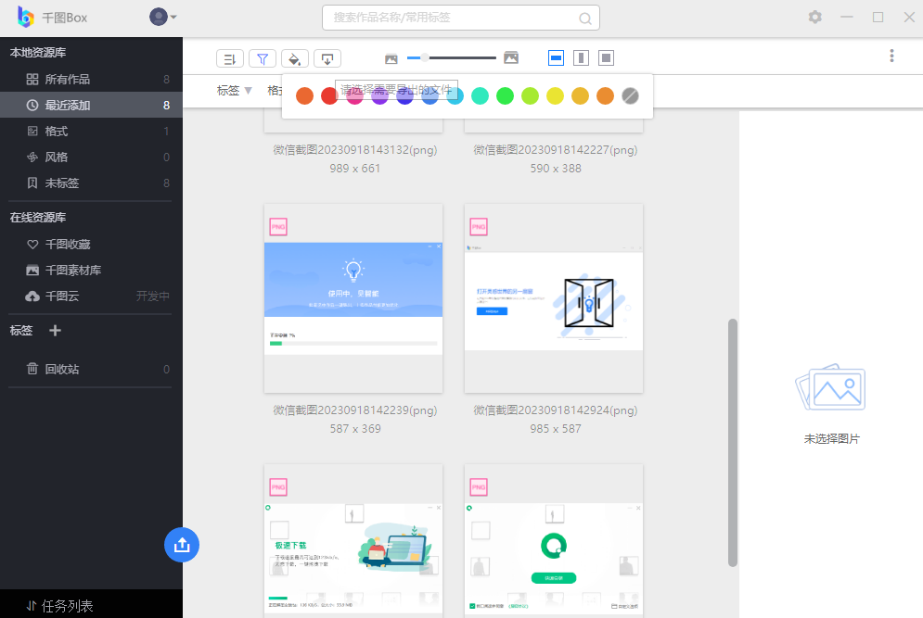The image size is (923, 618).
Task: Select the 极速下载 thumbnail
Action: tap(353, 541)
